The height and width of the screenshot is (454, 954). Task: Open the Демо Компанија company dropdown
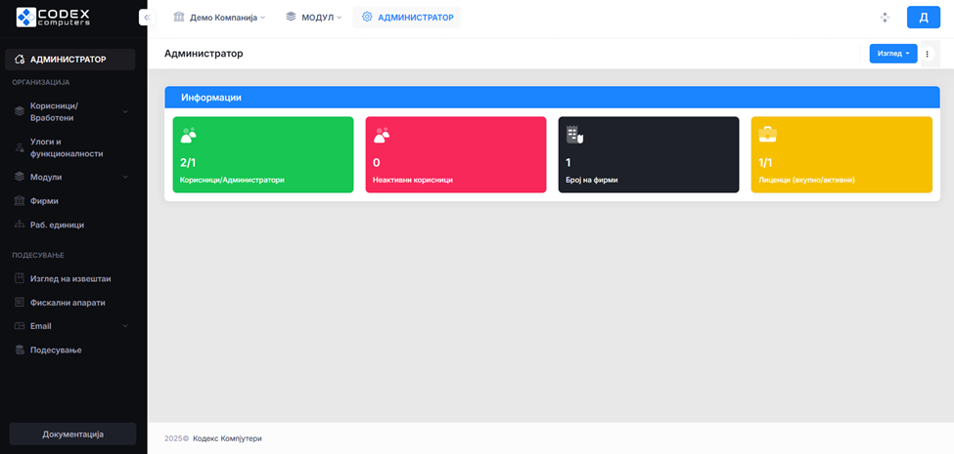pyautogui.click(x=219, y=18)
